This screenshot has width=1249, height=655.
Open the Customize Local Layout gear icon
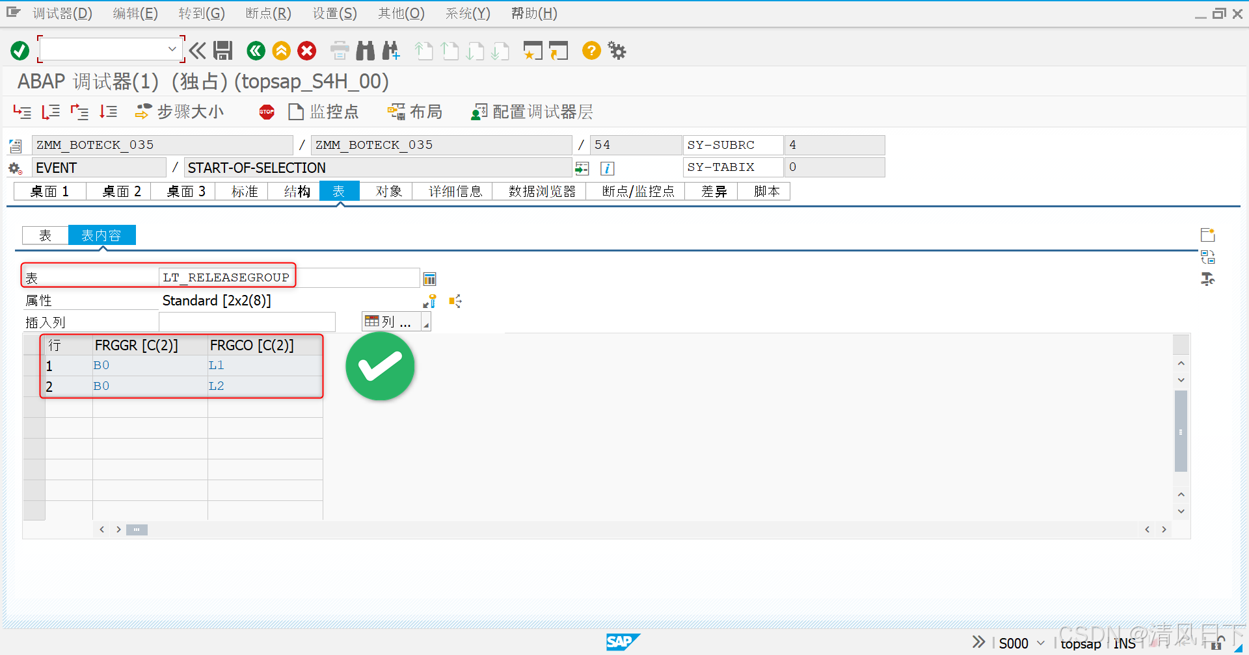pyautogui.click(x=617, y=51)
